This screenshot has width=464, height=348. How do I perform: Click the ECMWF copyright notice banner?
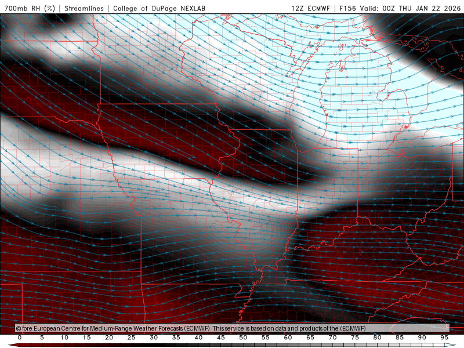232,328
